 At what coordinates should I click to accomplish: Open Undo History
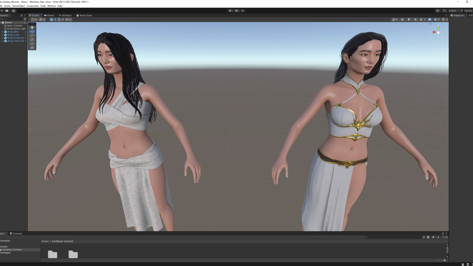[x=438, y=11]
